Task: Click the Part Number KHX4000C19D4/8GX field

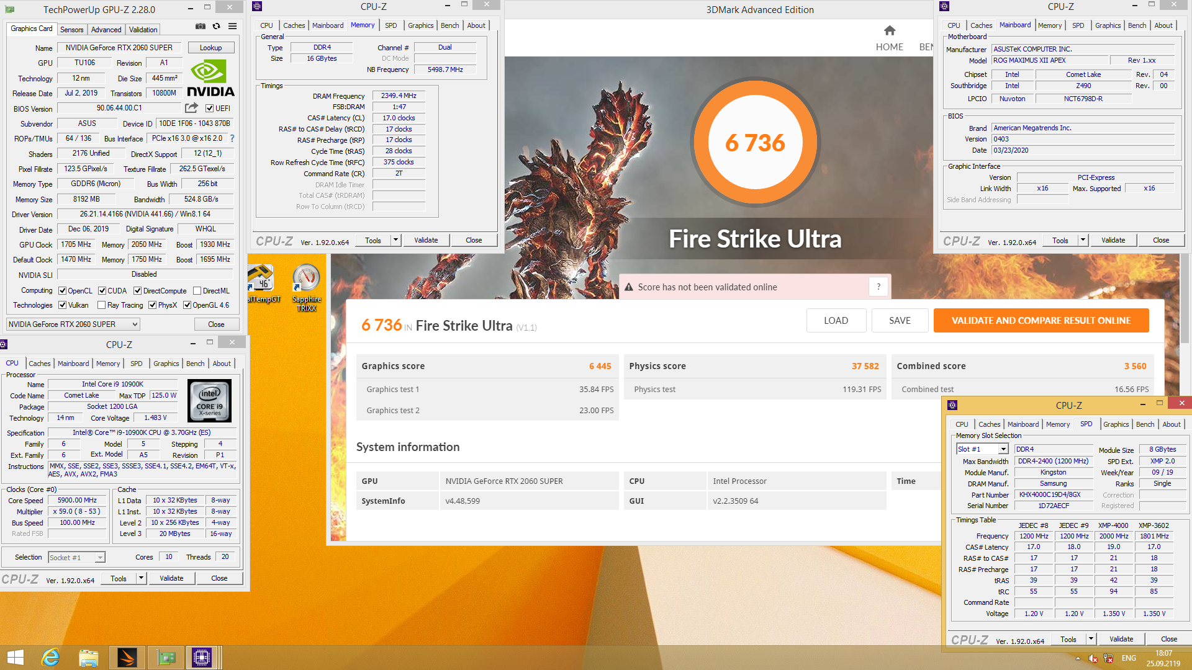Action: coord(1053,494)
